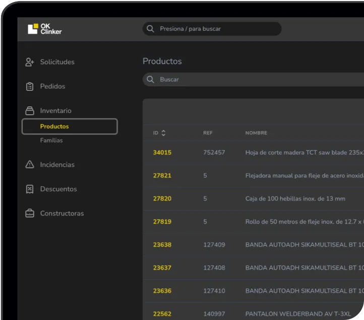The width and height of the screenshot is (364, 320).
Task: Click the Inventario box icon
Action: pyautogui.click(x=30, y=111)
